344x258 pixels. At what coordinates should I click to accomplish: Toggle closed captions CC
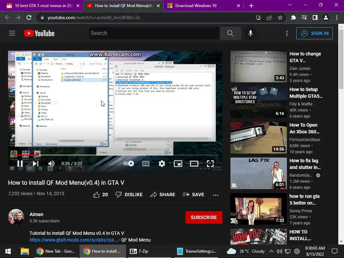click(x=146, y=164)
